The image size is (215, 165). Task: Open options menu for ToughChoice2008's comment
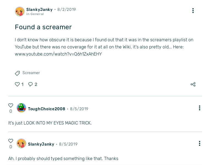[x=200, y=108]
